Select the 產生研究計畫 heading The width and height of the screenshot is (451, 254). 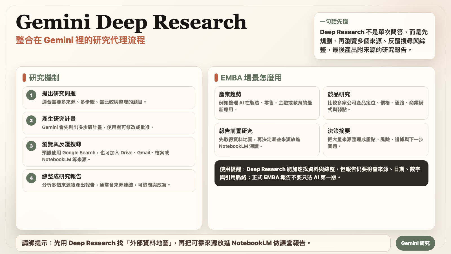(59, 119)
